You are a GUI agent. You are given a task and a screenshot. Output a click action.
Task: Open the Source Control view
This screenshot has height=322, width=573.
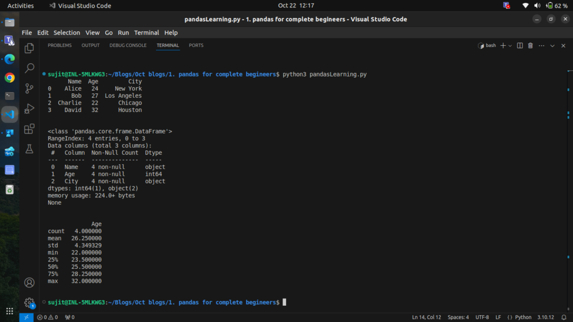(x=29, y=88)
